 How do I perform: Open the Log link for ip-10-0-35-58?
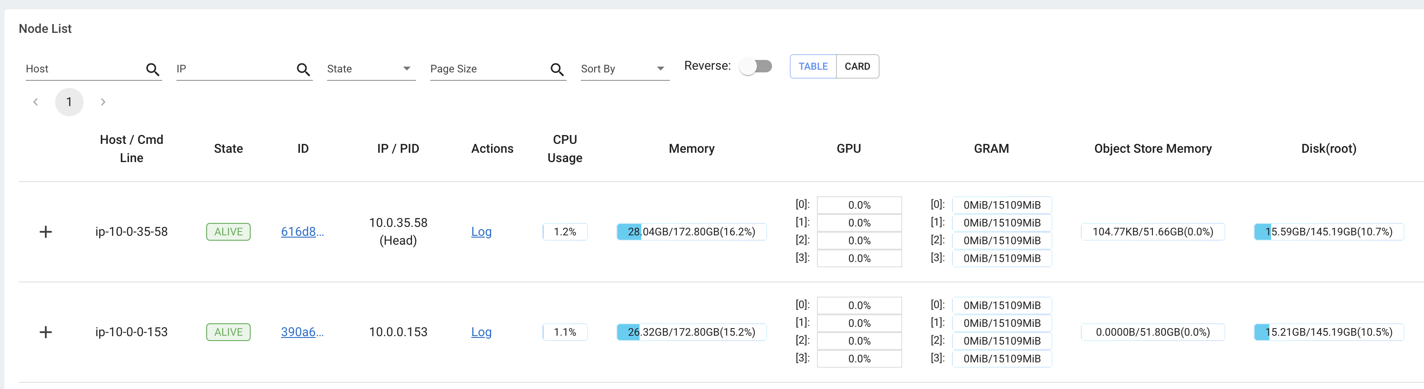[x=481, y=231]
